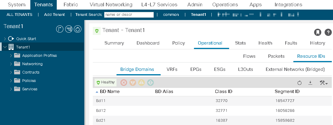Open the Fabric top menu
The width and height of the screenshot is (333, 125).
(x=71, y=5)
